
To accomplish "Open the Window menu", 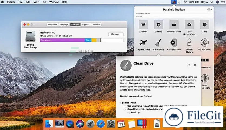I will click(x=54, y=2).
